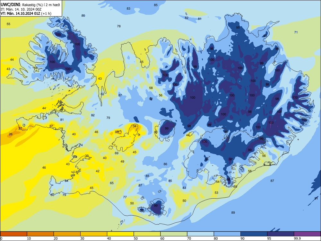Image resolution: width=321 pixels, height=241 pixels.
Task: Select the 40–50 bright yellow legend swatch
Action: coord(120,234)
